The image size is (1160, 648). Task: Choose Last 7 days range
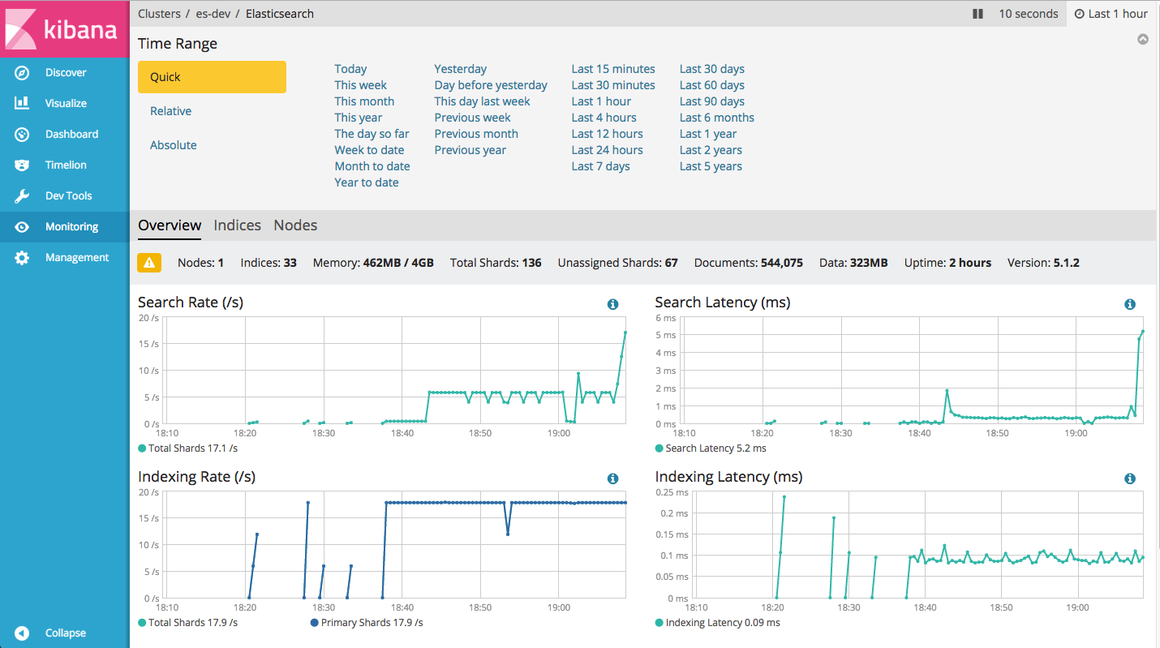tap(600, 166)
